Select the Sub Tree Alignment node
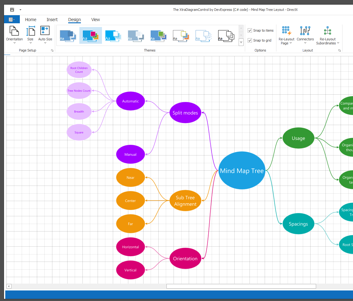Image resolution: width=353 pixels, height=301 pixels. 185,200
